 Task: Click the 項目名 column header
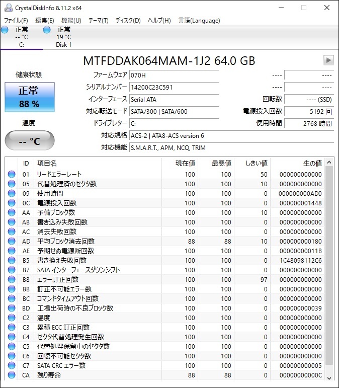(x=98, y=164)
